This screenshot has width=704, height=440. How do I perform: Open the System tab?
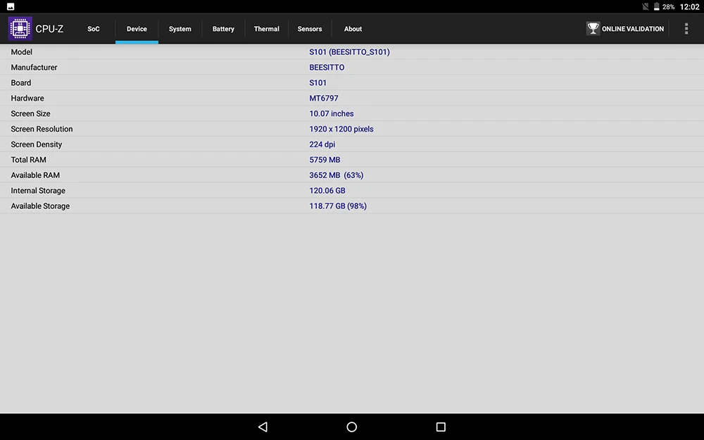pyautogui.click(x=180, y=29)
